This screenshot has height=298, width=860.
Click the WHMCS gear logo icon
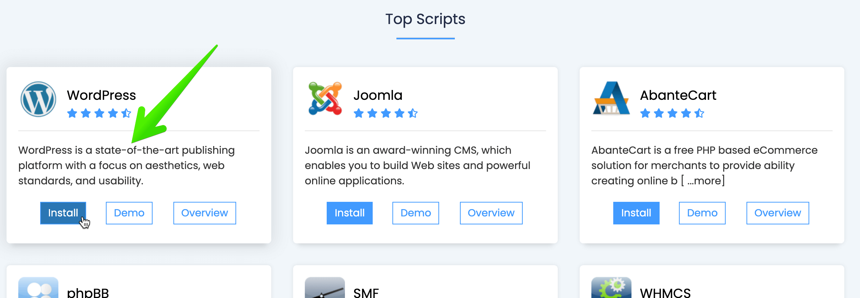(611, 288)
